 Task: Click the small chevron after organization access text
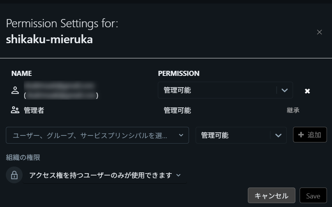click(x=178, y=175)
